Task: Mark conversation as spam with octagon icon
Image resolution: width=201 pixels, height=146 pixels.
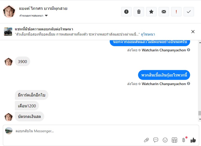Action: click(x=126, y=12)
